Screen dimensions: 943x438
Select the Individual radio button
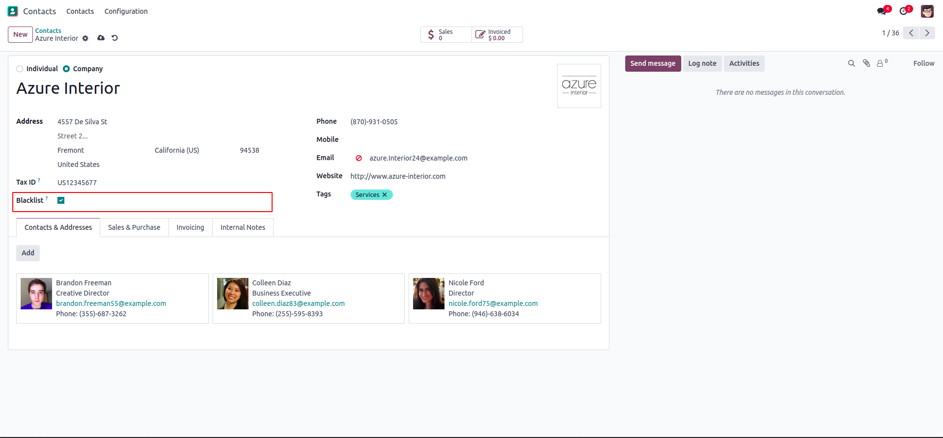(x=20, y=69)
